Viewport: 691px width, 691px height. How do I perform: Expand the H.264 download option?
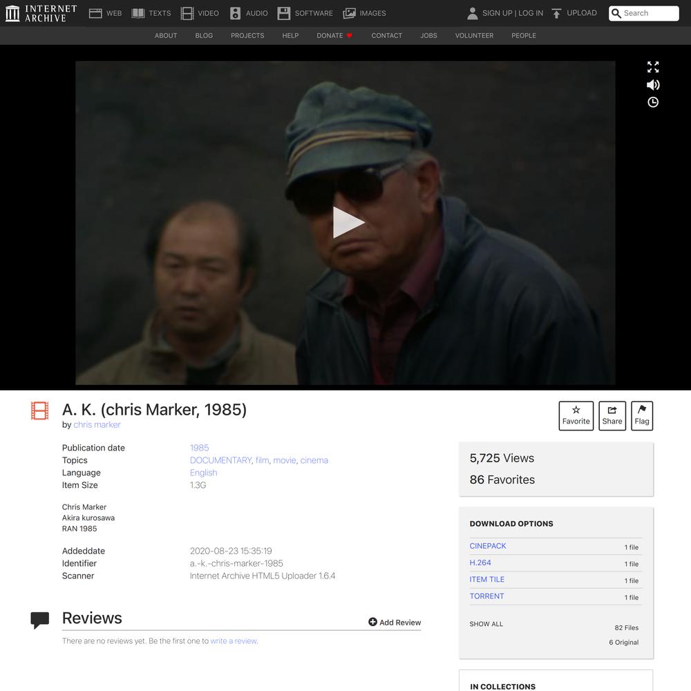480,562
